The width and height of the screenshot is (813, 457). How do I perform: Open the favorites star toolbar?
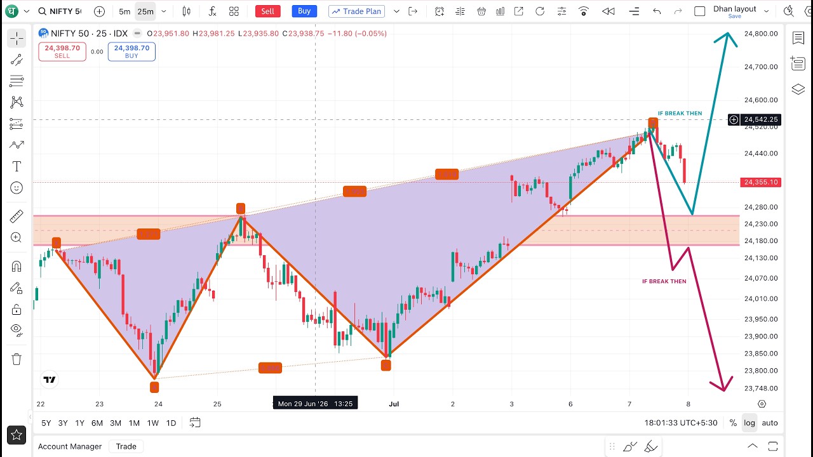click(17, 435)
